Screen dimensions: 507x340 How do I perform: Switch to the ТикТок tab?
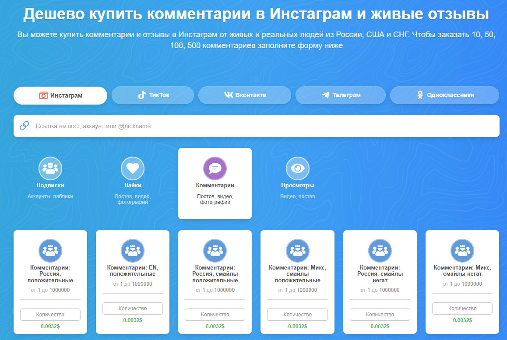[x=153, y=95]
